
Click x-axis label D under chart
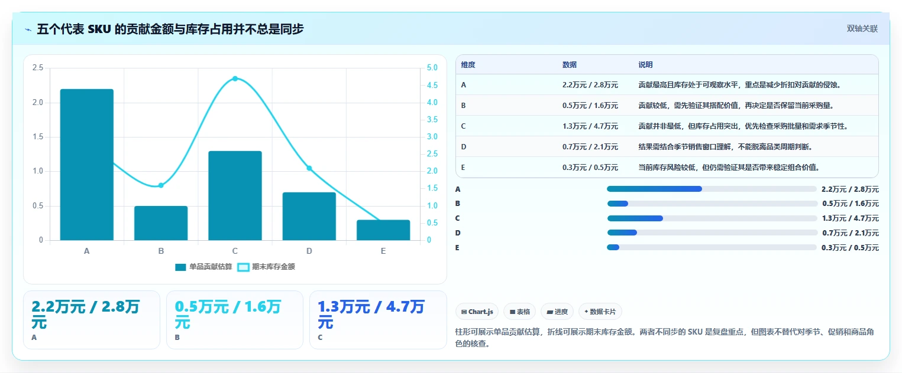coord(309,251)
